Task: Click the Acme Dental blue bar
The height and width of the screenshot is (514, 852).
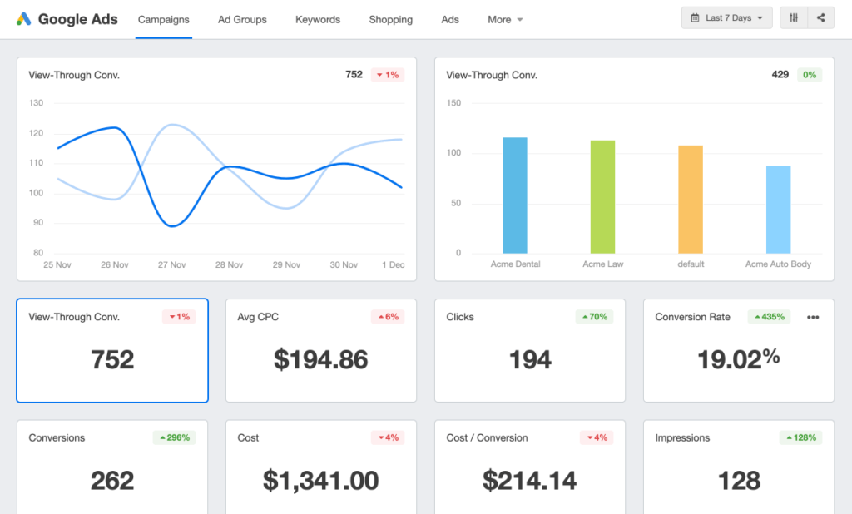Action: 515,195
